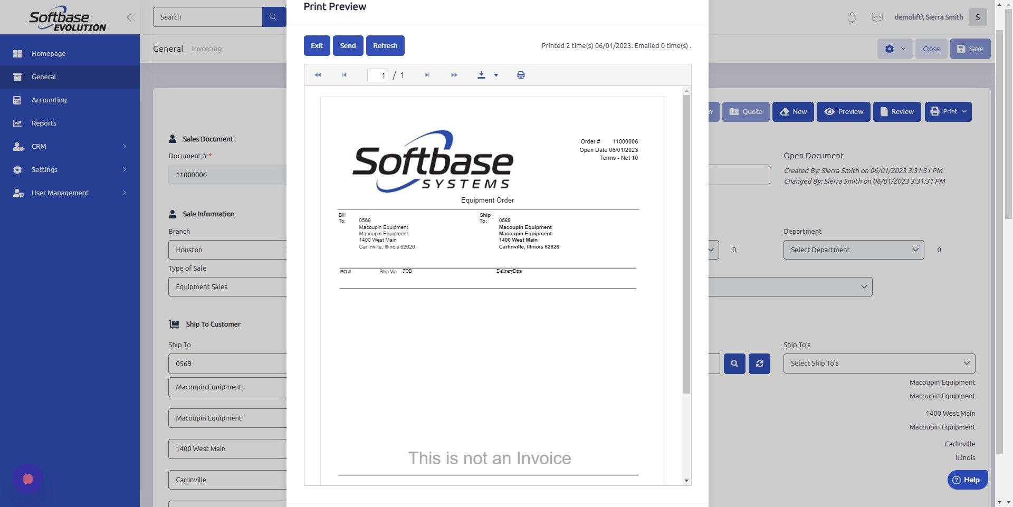Click the Search input field
1013x507 pixels.
(207, 17)
